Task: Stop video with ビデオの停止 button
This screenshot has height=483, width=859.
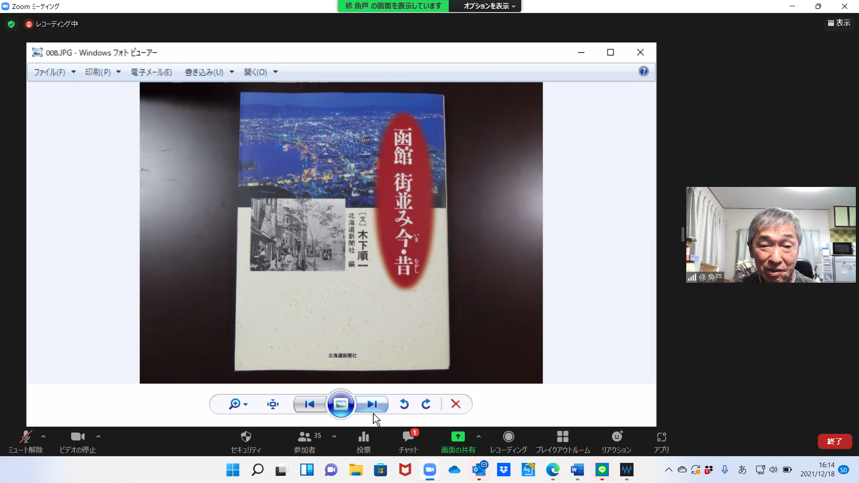Action: pyautogui.click(x=78, y=441)
